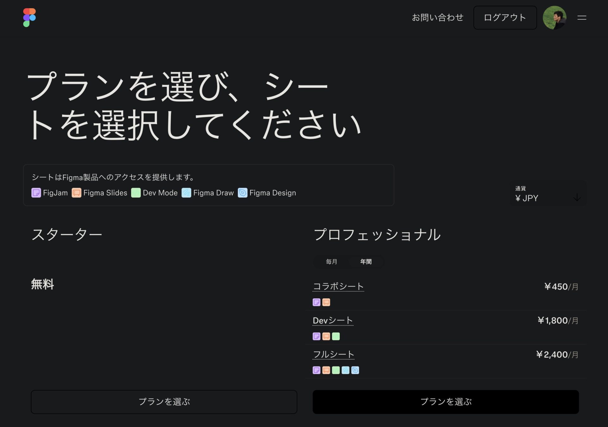Click the ¥1,800/月 price
Screen dimensions: 608x427
[558, 320]
